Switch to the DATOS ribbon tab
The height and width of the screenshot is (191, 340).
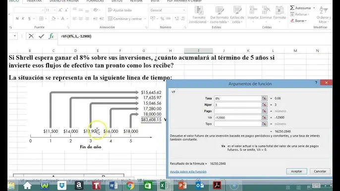click(117, 1)
